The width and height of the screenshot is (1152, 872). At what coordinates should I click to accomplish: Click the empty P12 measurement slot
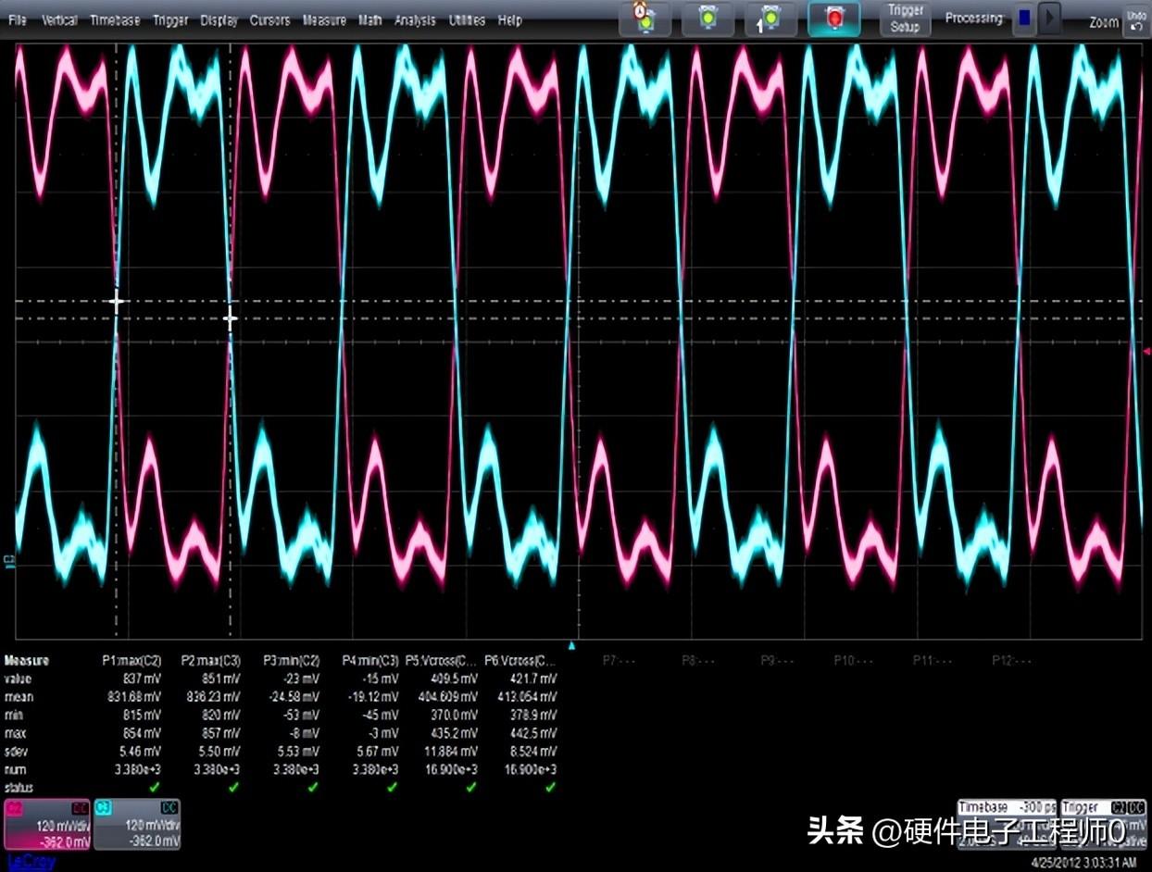point(1013,661)
